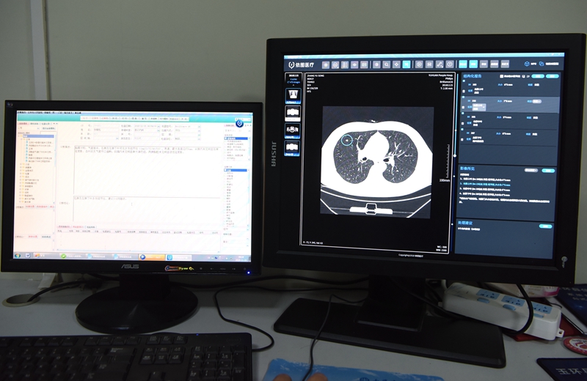Click the first toolbar icon beside the logo
The width and height of the screenshot is (587, 381).
[x=326, y=65]
